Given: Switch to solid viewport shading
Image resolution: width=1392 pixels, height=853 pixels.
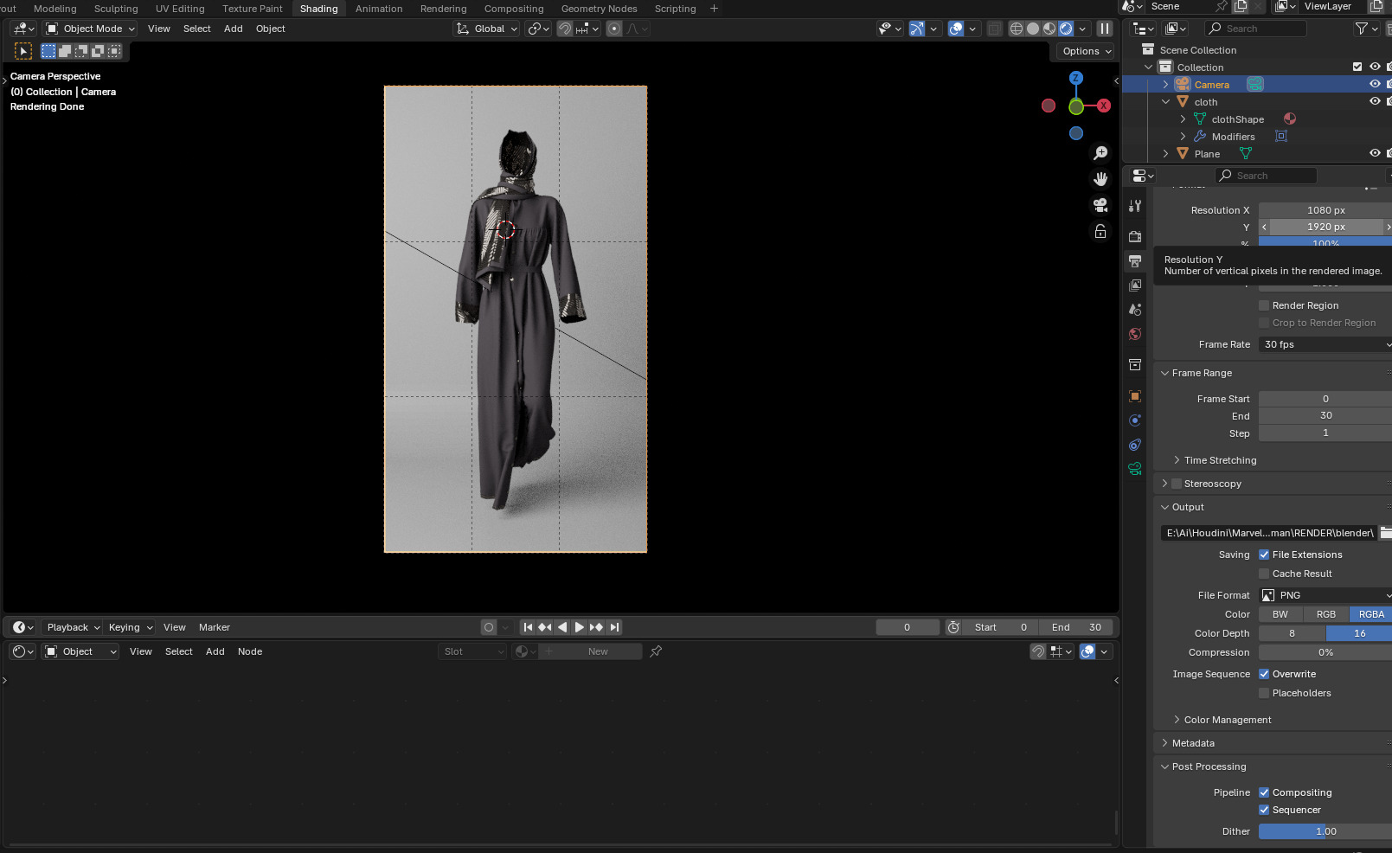Looking at the screenshot, I should pos(1033,29).
